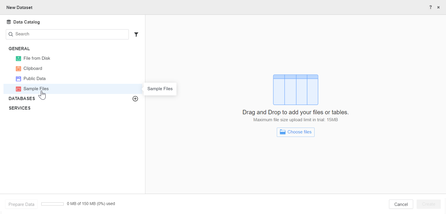This screenshot has height=214, width=446.
Task: Click the red Sample Files folder icon
Action: pos(18,89)
